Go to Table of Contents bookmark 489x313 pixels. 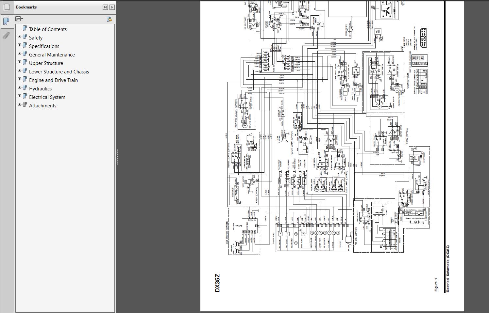[x=48, y=29]
